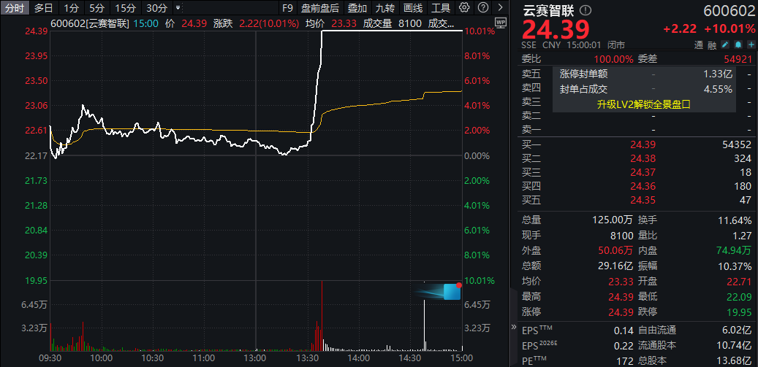This screenshot has width=758, height=367.
Task: Switch to 多日 multi-day tab
Action: coord(43,8)
